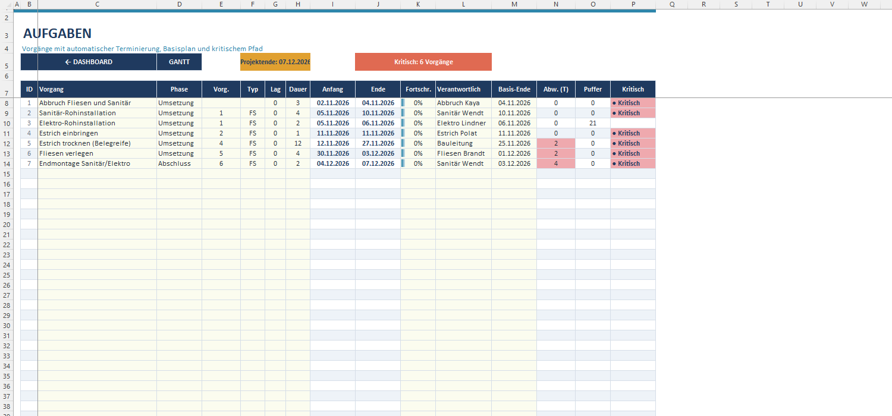The height and width of the screenshot is (416, 892).
Task: Select row 10 via its row number
Action: [x=7, y=123]
